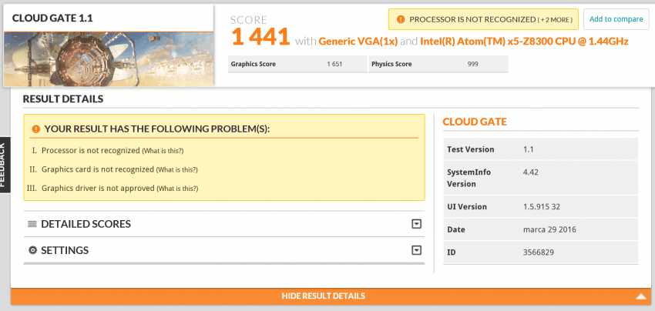
Task: Click the overall score 1 441
Action: coord(260,37)
